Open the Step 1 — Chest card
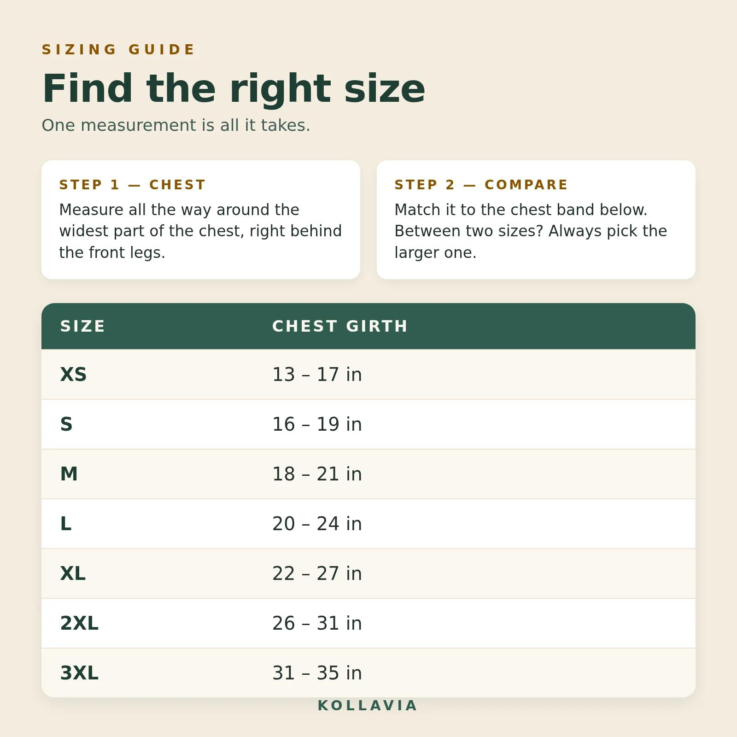Viewport: 737px width, 737px height. pos(201,220)
